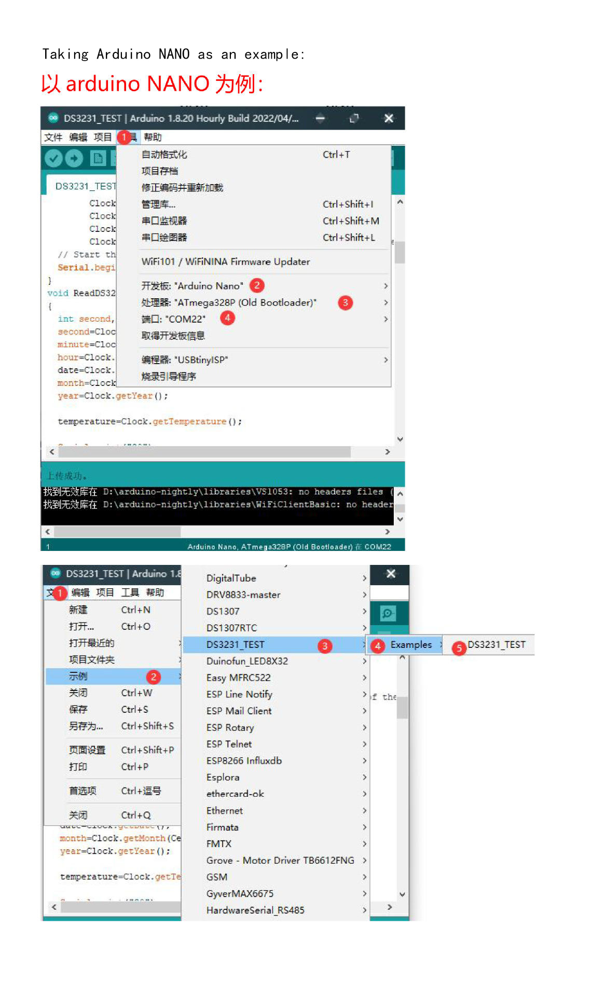Expand 项目文件夹 submenu

[113, 660]
